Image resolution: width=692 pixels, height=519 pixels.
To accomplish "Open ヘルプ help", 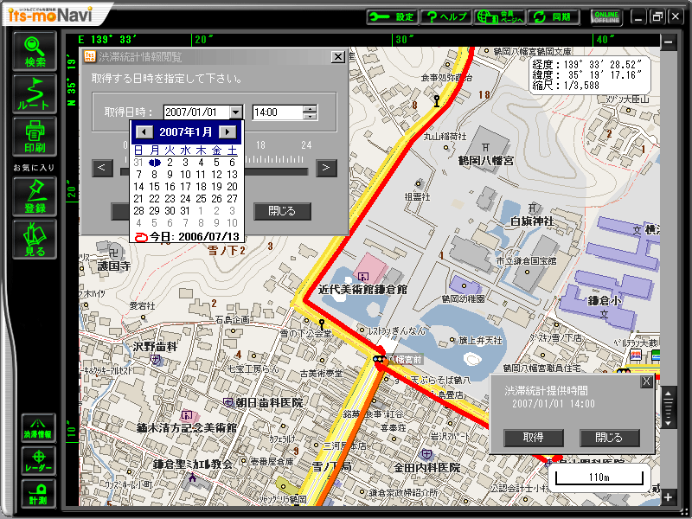I will (445, 16).
